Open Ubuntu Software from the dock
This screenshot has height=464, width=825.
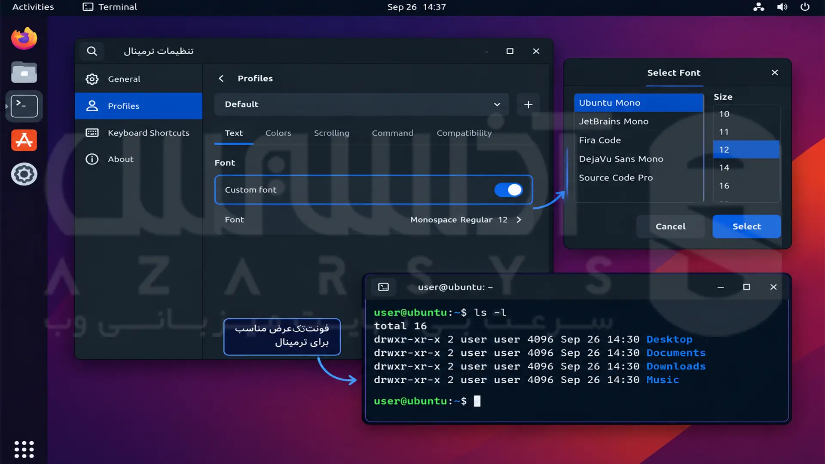tap(24, 140)
